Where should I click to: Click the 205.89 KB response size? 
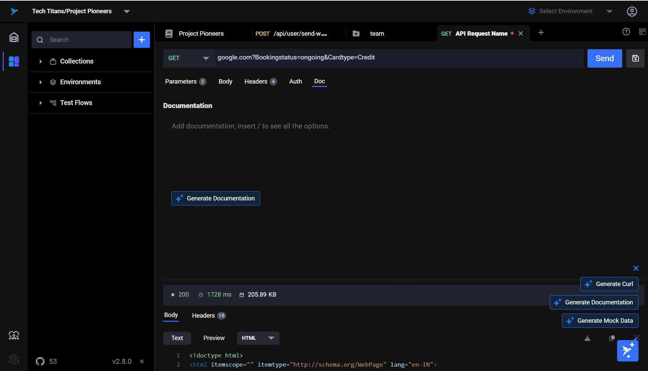point(262,295)
